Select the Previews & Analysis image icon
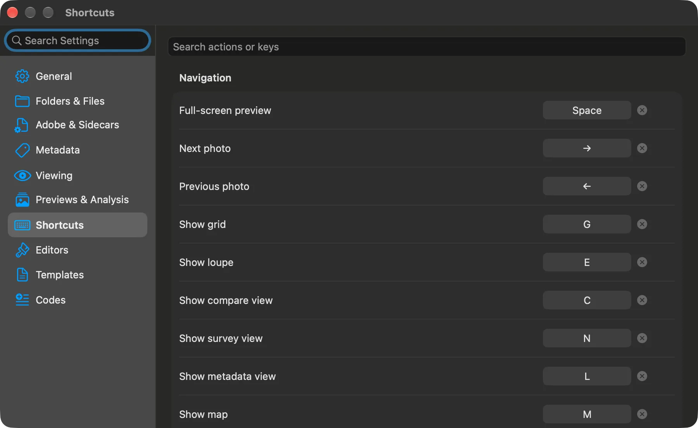 tap(22, 200)
